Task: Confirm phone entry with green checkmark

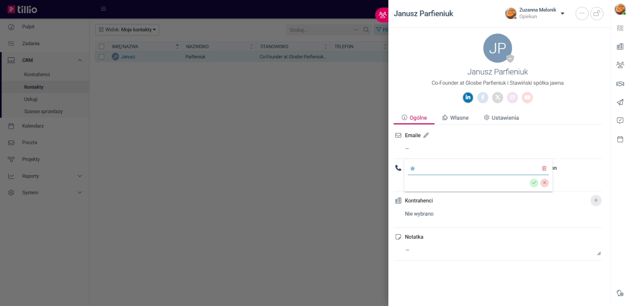Action: 534,183
